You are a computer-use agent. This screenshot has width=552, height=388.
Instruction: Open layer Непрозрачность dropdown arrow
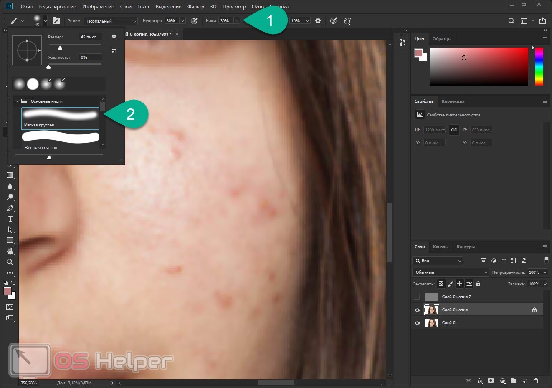coord(545,272)
